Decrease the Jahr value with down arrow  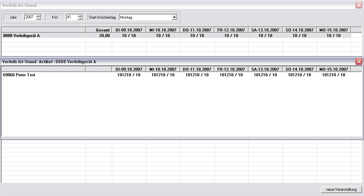click(x=38, y=19)
